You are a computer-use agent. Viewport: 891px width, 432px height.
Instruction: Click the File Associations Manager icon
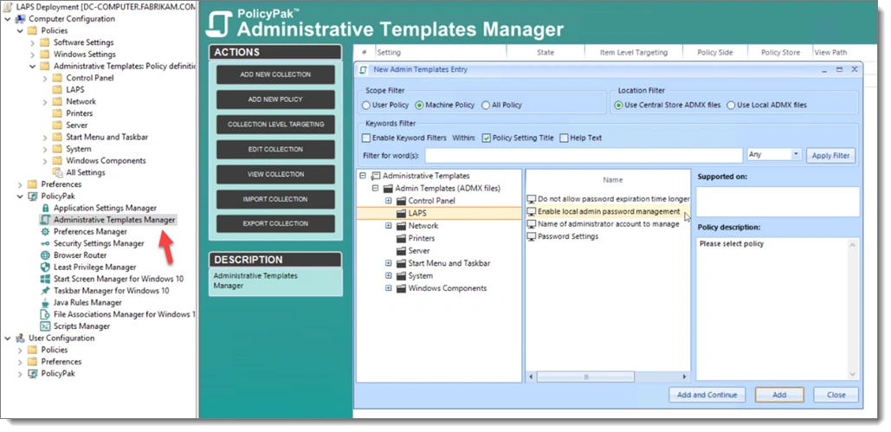pos(45,314)
